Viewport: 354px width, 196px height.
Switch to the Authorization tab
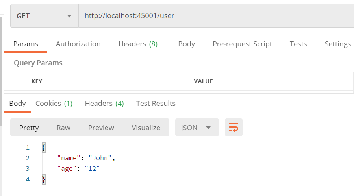(78, 44)
